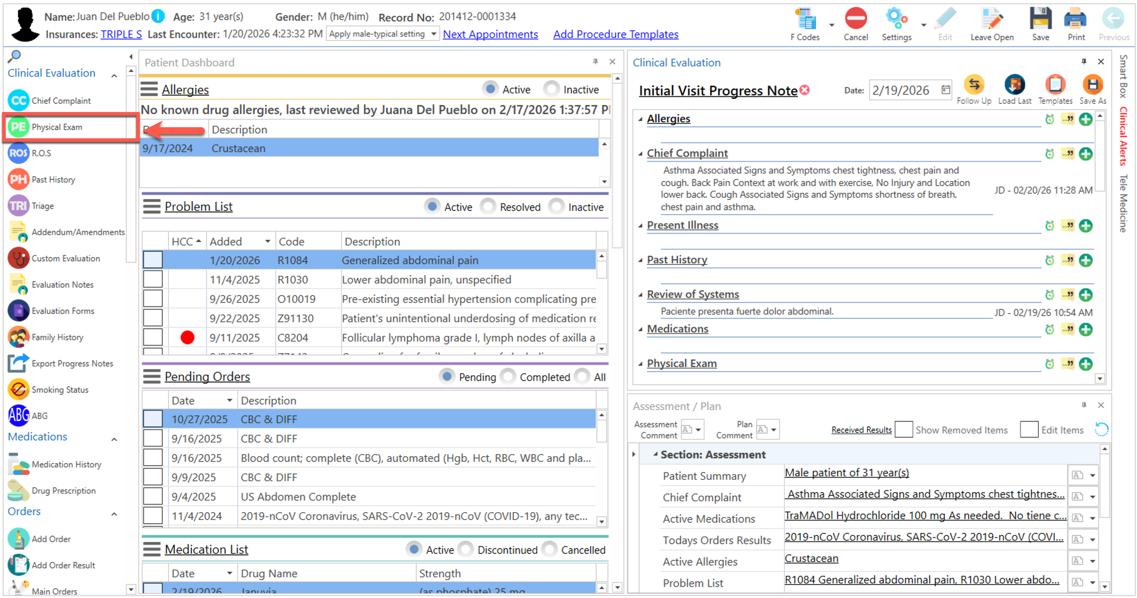Open the Assessment Comment dropdown
The height and width of the screenshot is (598, 1137).
[698, 430]
